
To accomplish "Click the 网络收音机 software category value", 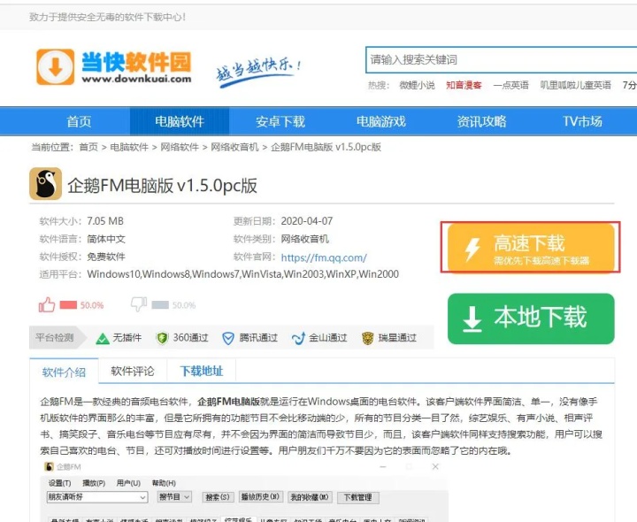I will pyautogui.click(x=304, y=239).
